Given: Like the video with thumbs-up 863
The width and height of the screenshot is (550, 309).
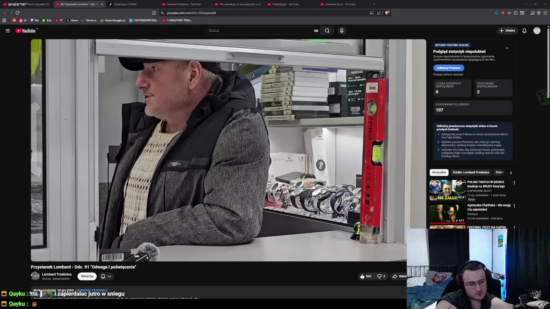Looking at the screenshot, I should point(365,276).
